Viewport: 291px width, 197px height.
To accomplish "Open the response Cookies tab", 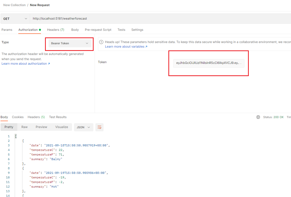I will pos(18,117).
